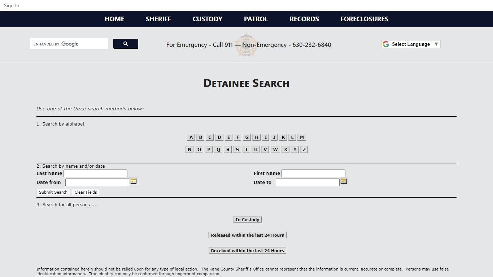Search detainees by letter F
493x277 pixels.
(237, 137)
